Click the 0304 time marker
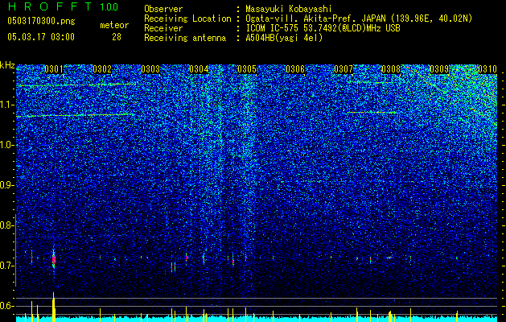506x322 pixels. pyautogui.click(x=199, y=69)
